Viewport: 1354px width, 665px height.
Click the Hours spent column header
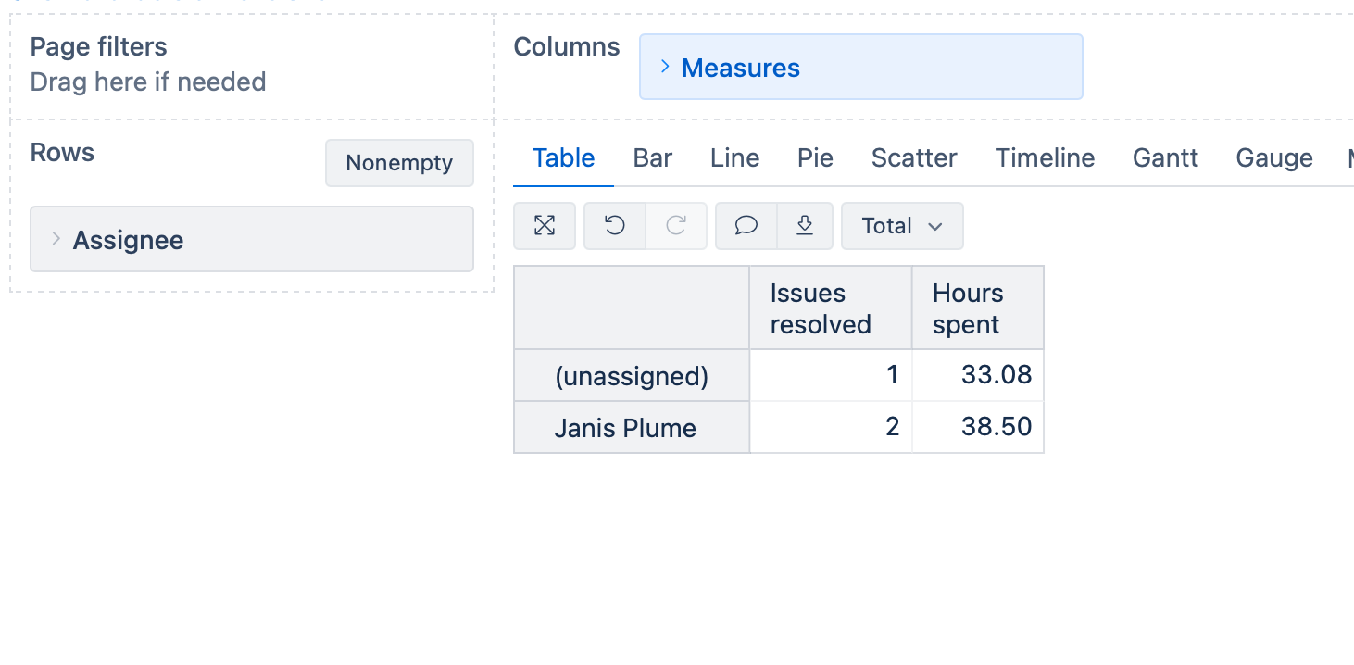(x=967, y=308)
